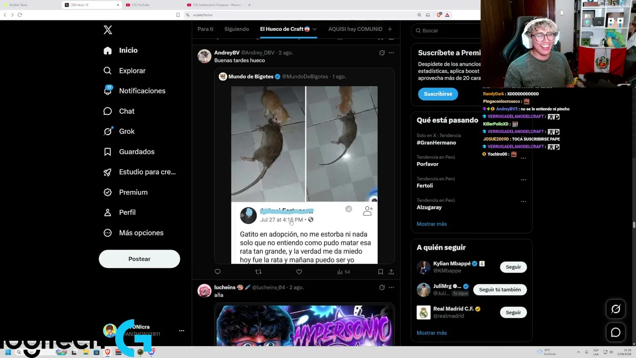The width and height of the screenshot is (636, 358).
Task: Open account switcher three dots menu
Action: (x=181, y=331)
